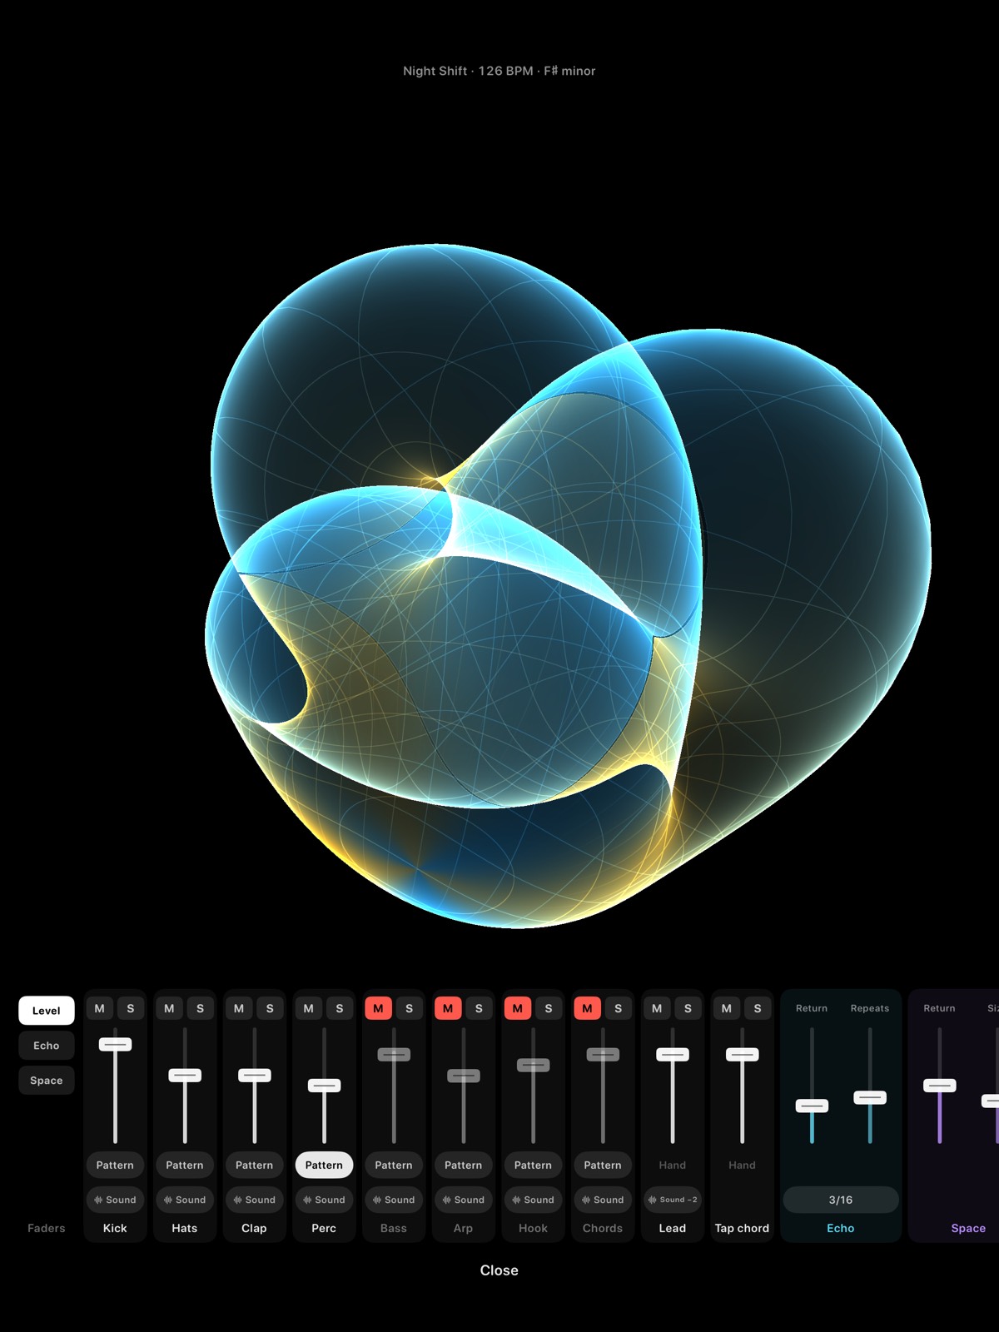This screenshot has width=999, height=1332.
Task: Switch to the Echo faders tab
Action: 47,1046
